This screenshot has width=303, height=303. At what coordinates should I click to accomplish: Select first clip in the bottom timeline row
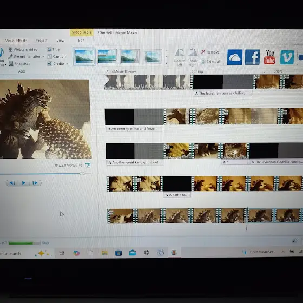point(121,216)
